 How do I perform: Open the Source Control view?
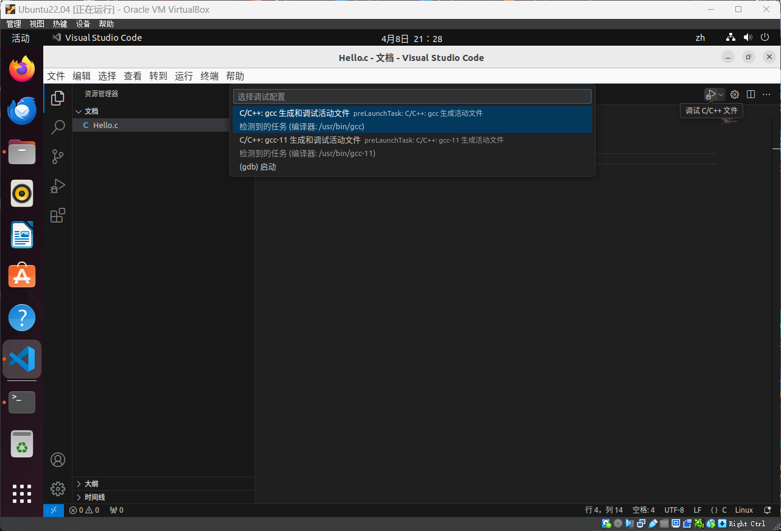pyautogui.click(x=58, y=157)
